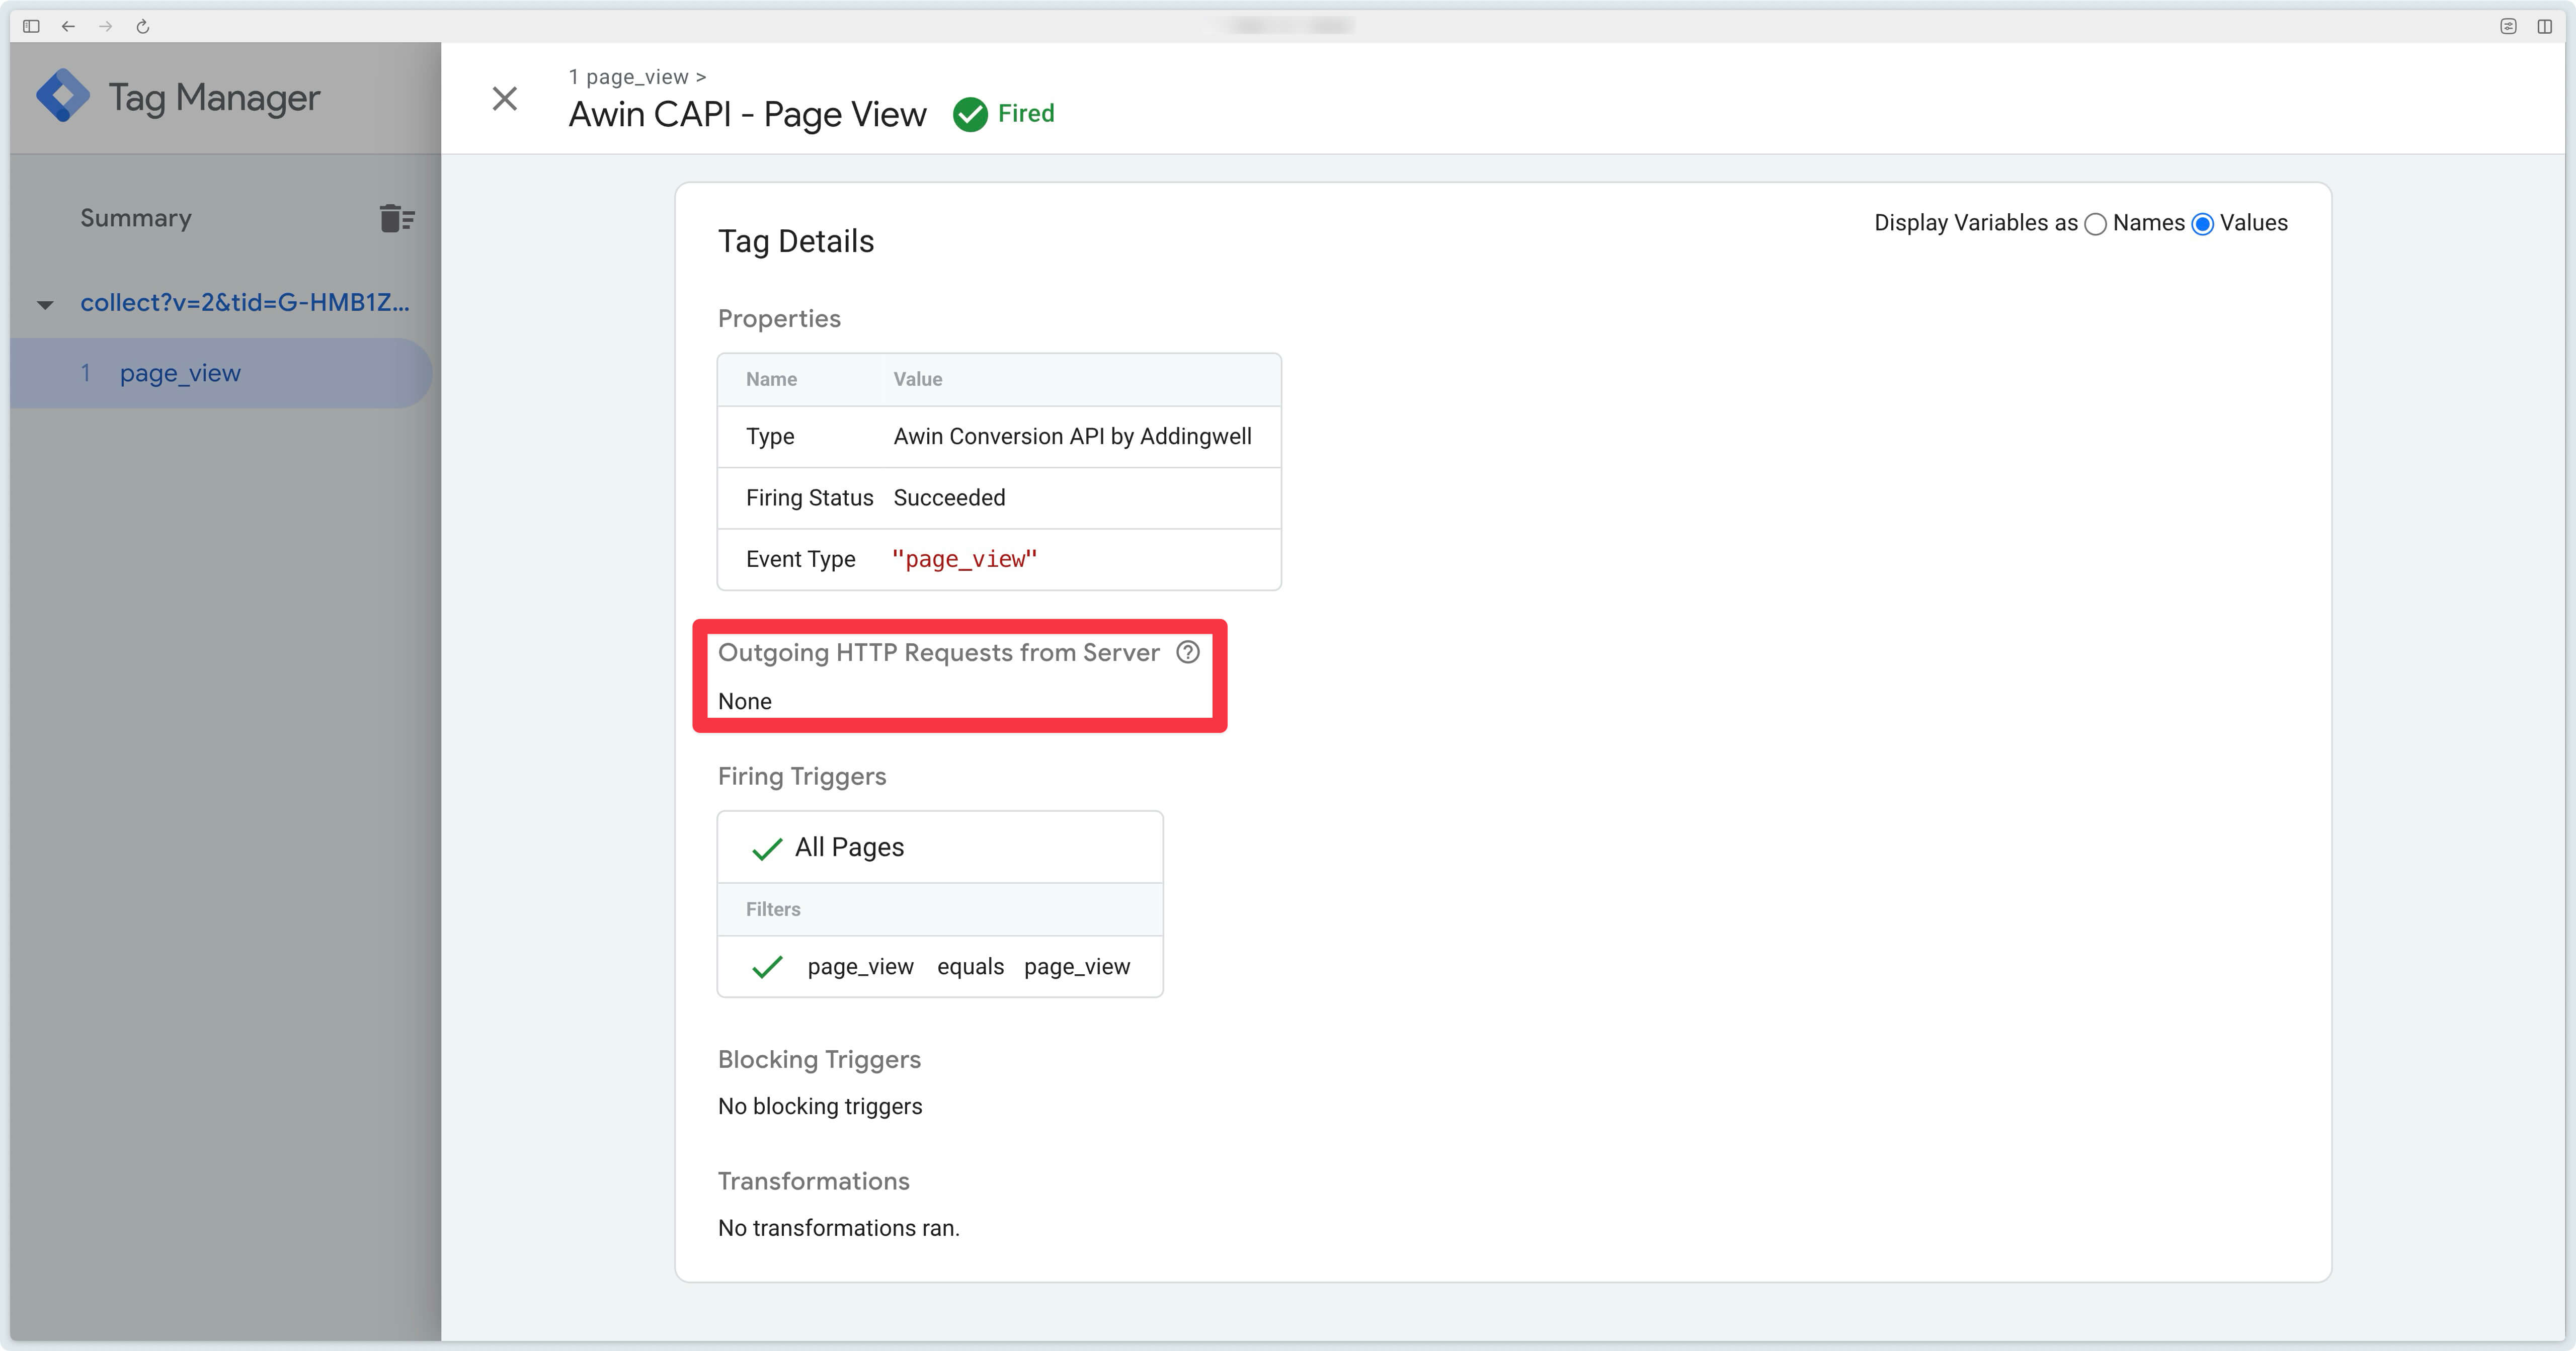Close the Awin CAPI tag details panel

tap(505, 98)
